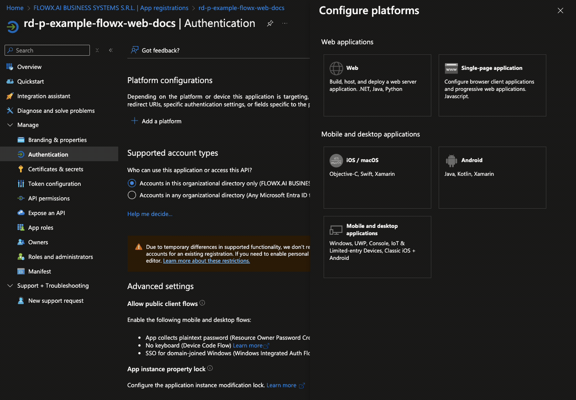Focus the sidebar Search field
This screenshot has width=576, height=400.
47,50
